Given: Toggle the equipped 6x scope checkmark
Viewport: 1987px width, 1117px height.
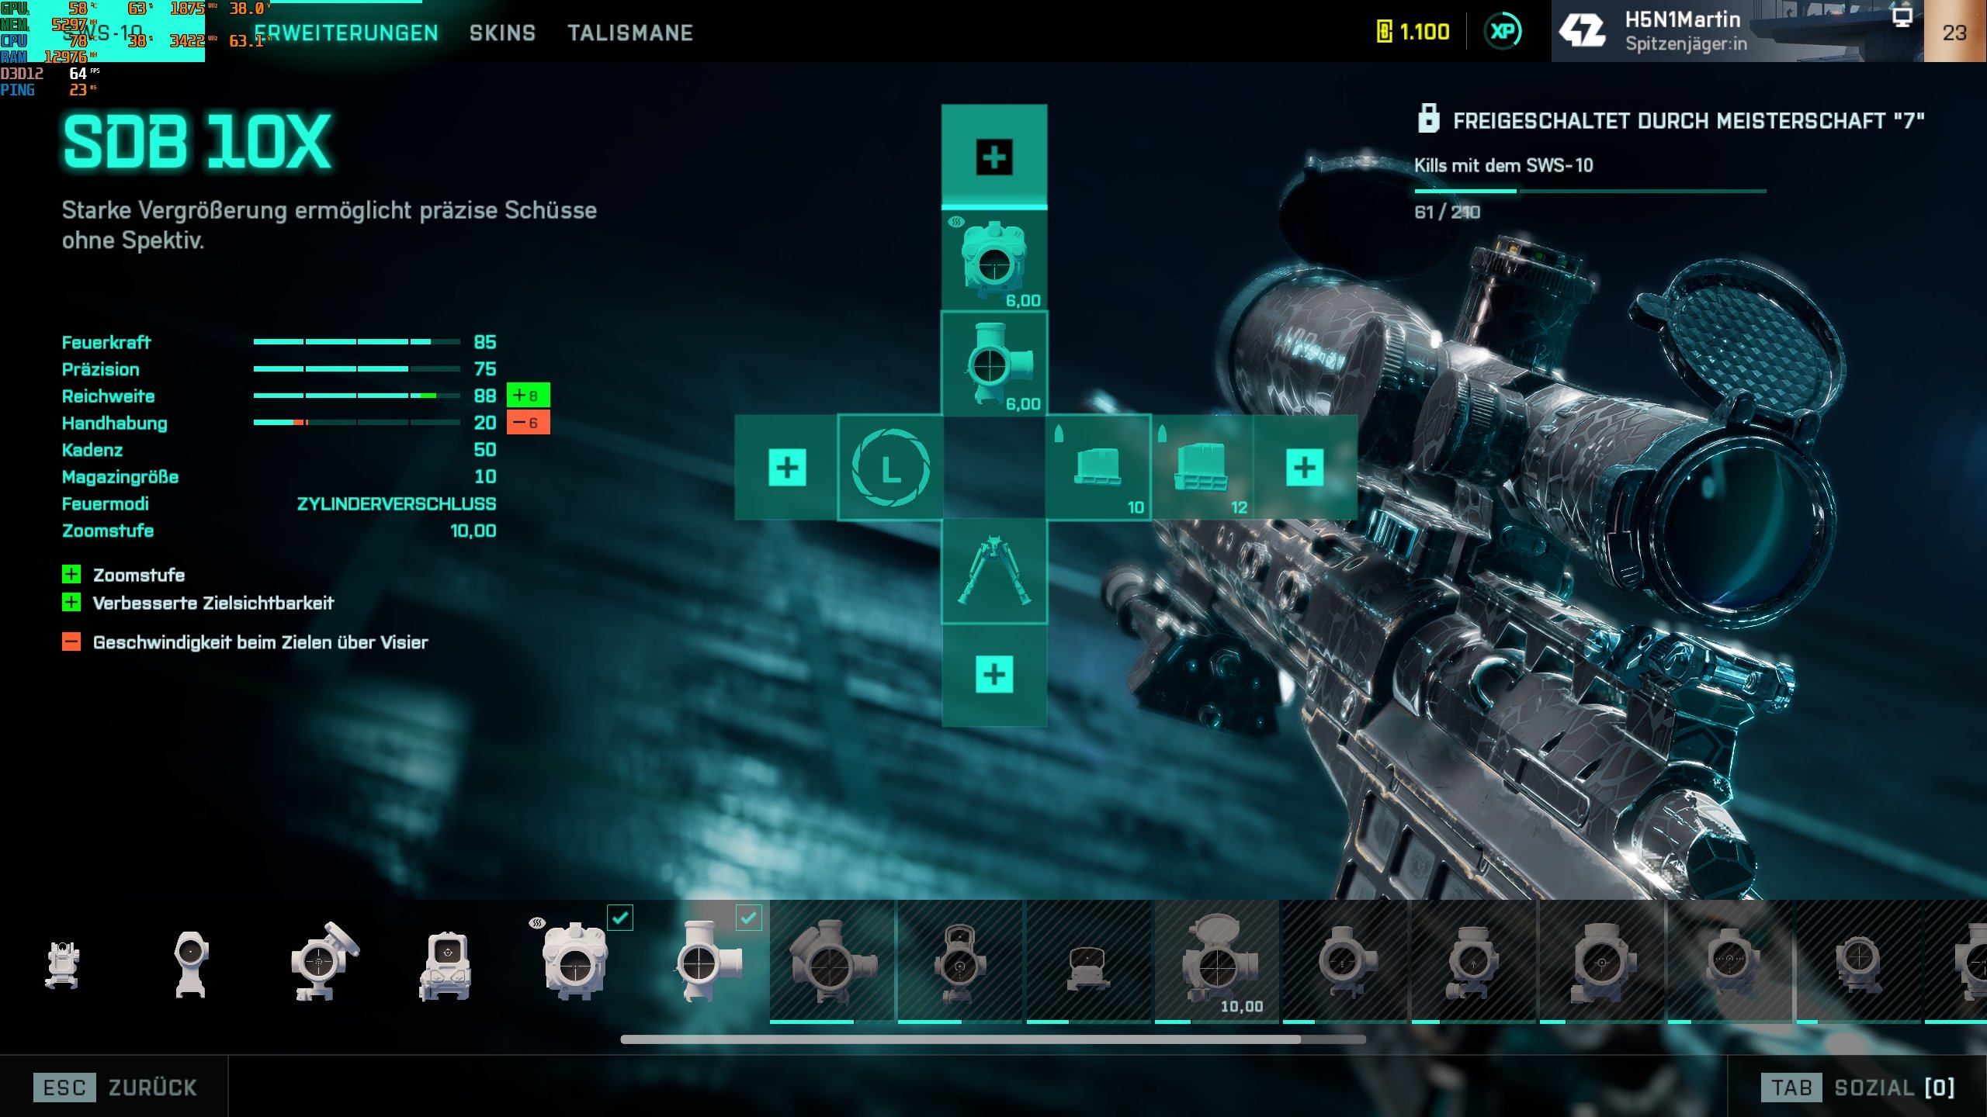Looking at the screenshot, I should (748, 918).
